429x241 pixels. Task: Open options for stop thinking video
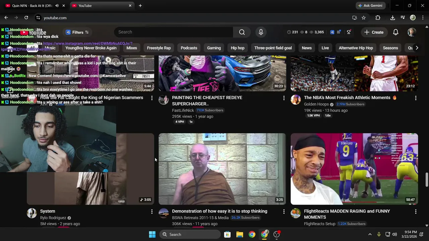click(x=284, y=212)
